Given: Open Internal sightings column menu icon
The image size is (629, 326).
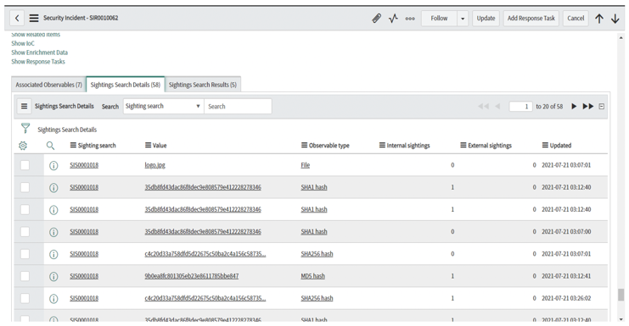Looking at the screenshot, I should pyautogui.click(x=382, y=145).
